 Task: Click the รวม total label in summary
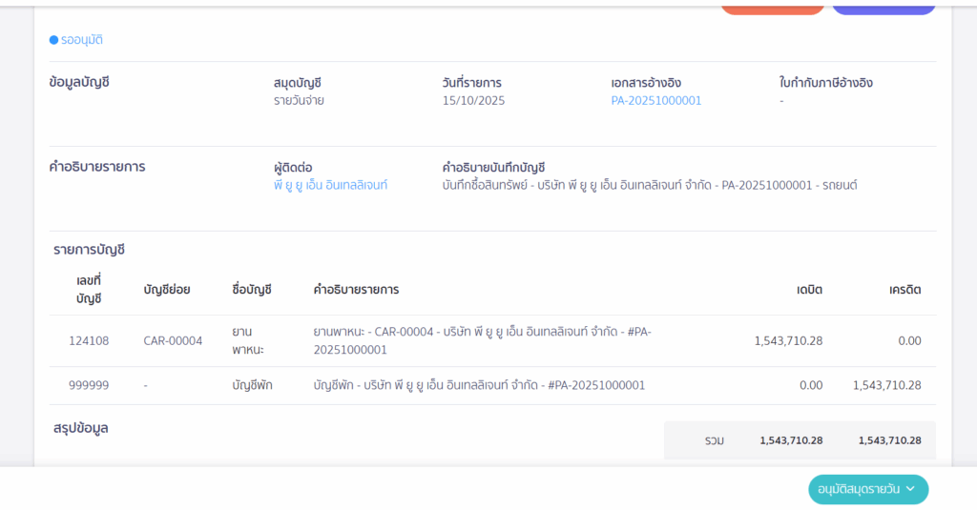click(714, 440)
